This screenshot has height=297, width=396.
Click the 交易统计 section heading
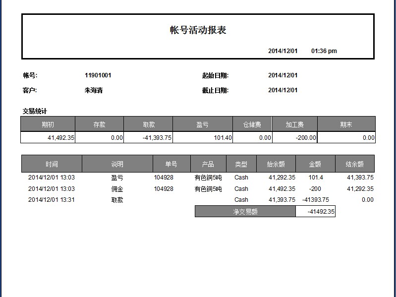[x=35, y=111]
